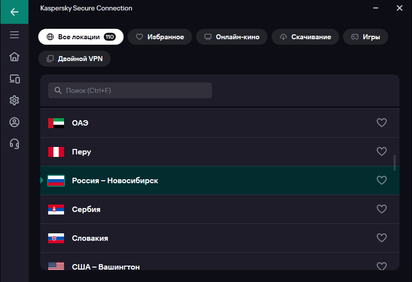This screenshot has width=412, height=282.
Task: Toggle the Сербия favorite heart
Action: tap(382, 209)
